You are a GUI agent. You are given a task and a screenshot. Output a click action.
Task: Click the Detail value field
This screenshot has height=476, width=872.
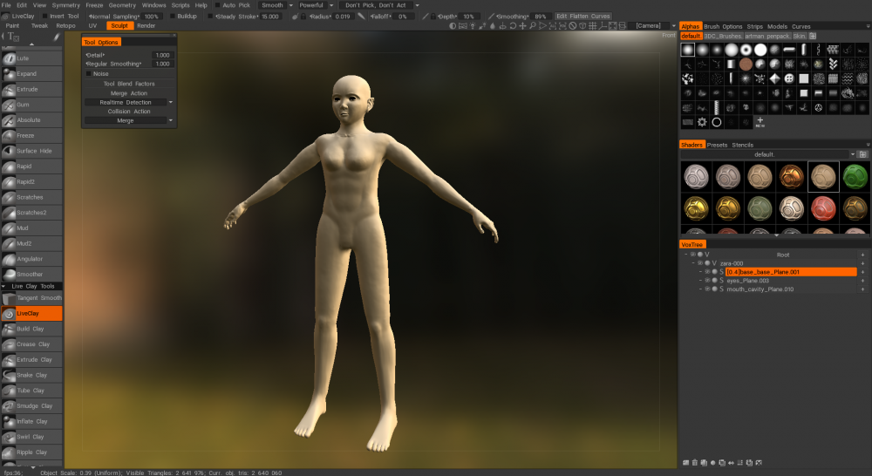pos(162,55)
